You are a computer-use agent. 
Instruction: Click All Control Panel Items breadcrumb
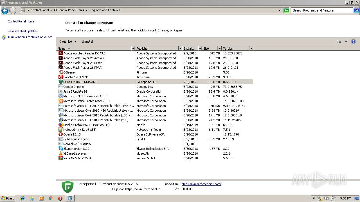(69, 10)
